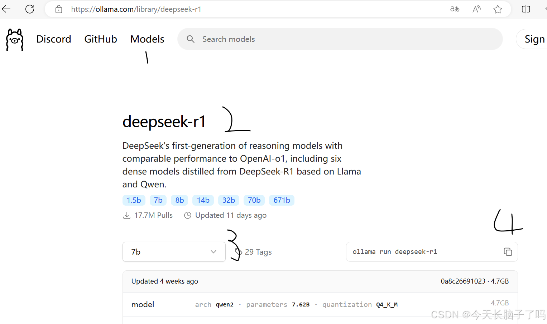Focus the Search models field
Image resolution: width=547 pixels, height=324 pixels.
tap(340, 39)
